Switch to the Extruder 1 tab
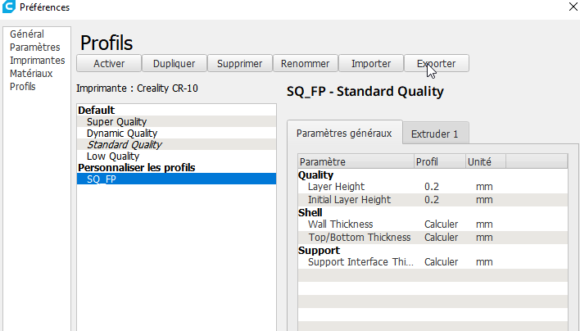This screenshot has height=331, width=580. (x=435, y=134)
